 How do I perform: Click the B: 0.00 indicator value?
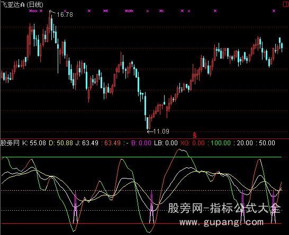pyautogui.click(x=141, y=143)
